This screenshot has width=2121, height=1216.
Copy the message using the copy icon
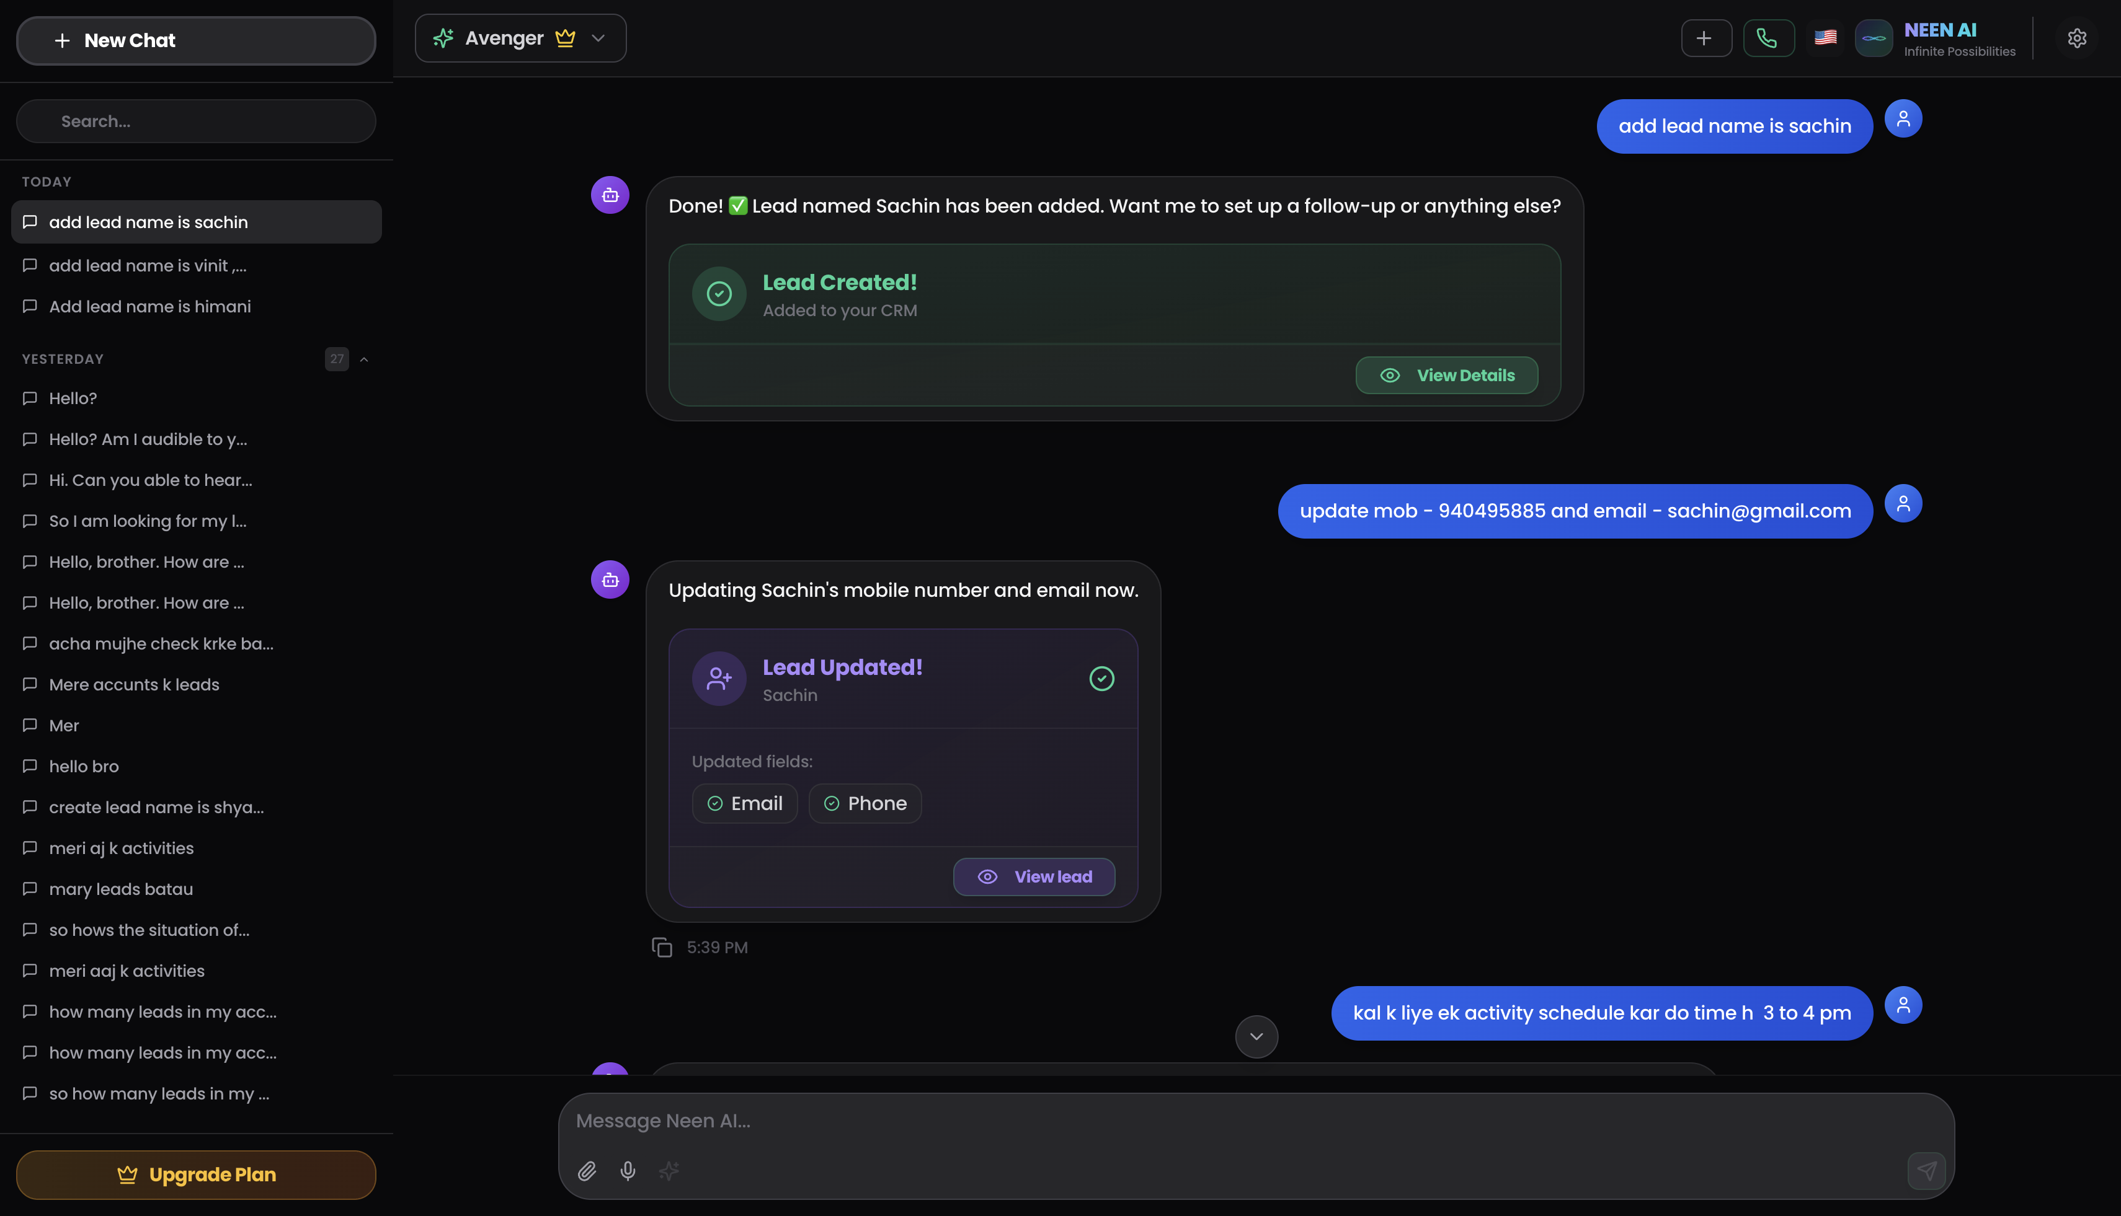click(x=662, y=947)
